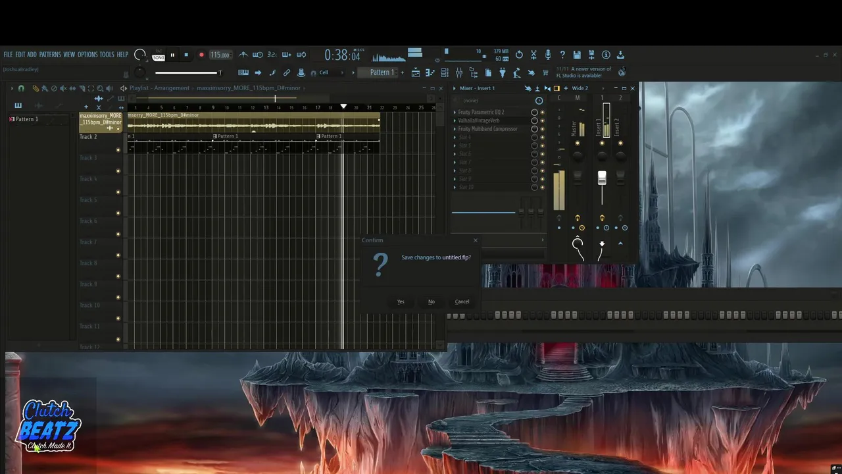Disable the ValhallaVintageVerb effect dot

(x=542, y=120)
